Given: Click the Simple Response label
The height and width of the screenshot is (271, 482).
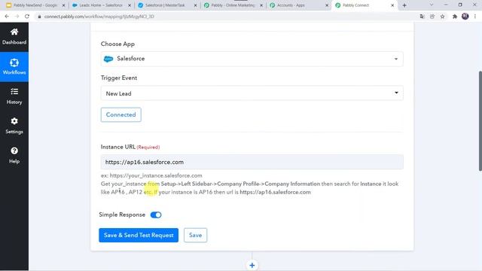Looking at the screenshot, I should pos(122,215).
